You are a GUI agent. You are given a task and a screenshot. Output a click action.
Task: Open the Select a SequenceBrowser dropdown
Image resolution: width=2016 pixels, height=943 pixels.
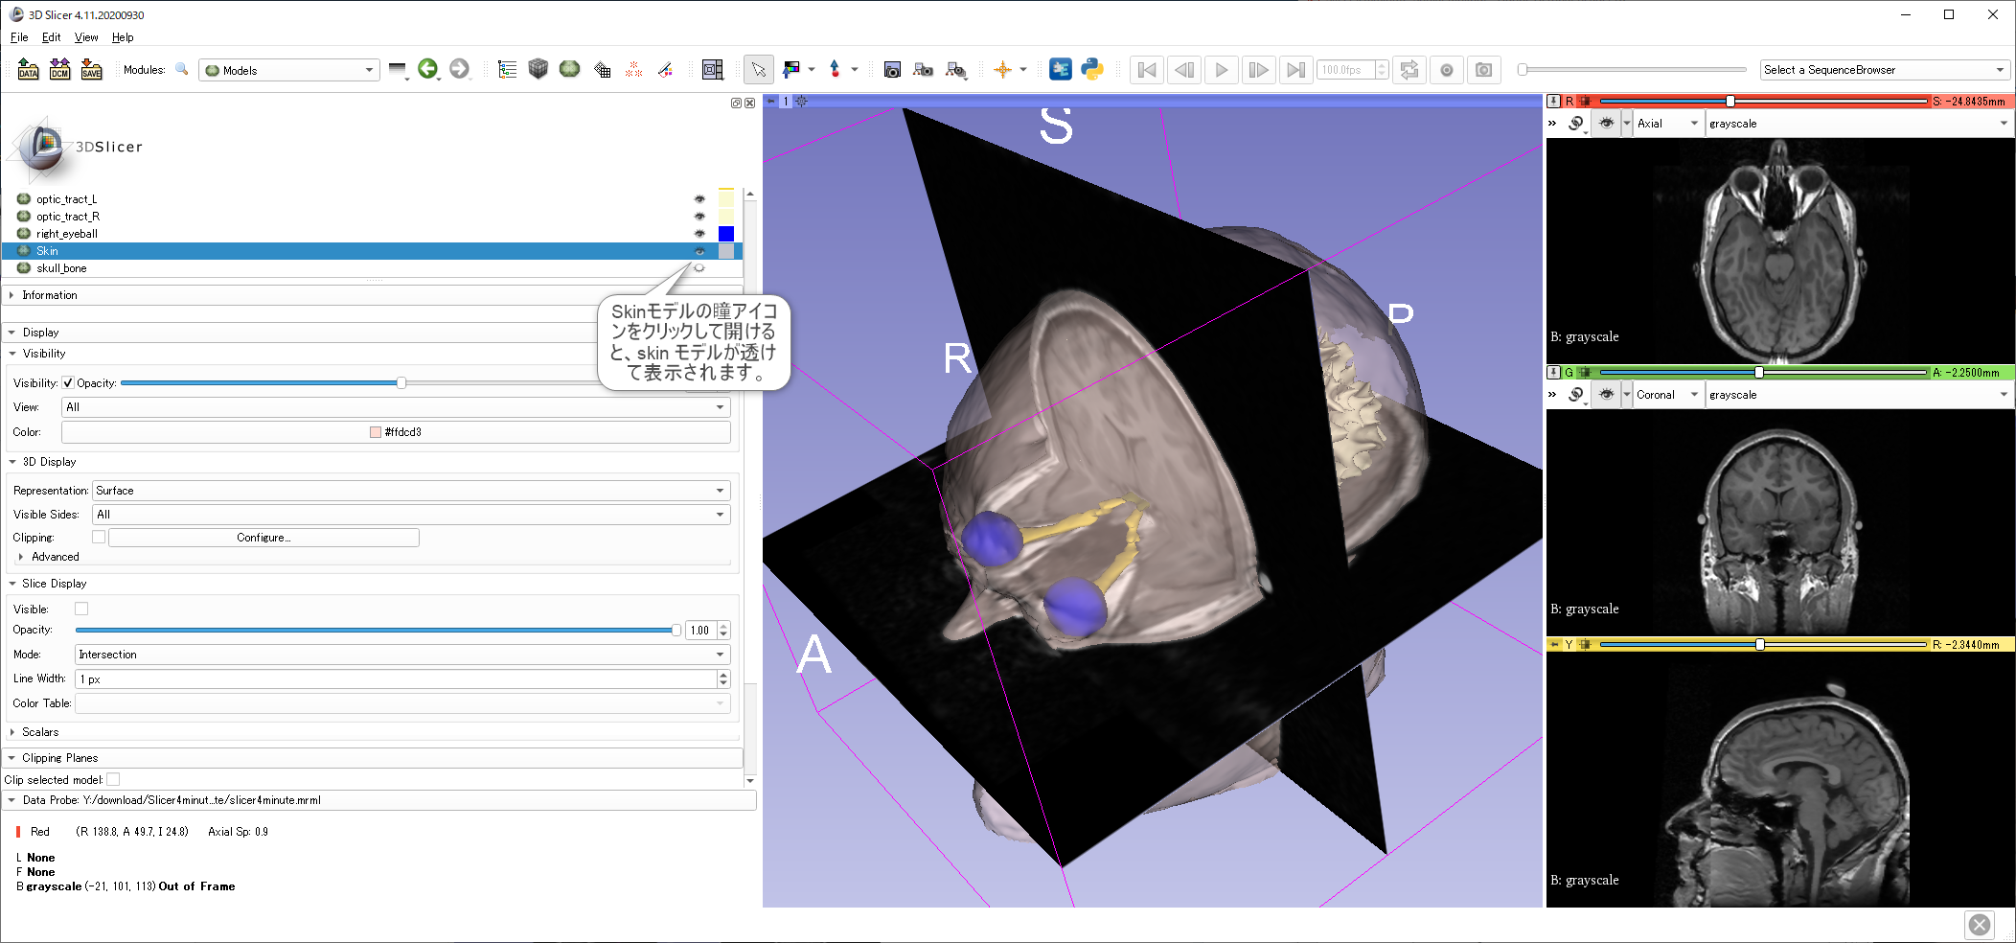[1884, 70]
